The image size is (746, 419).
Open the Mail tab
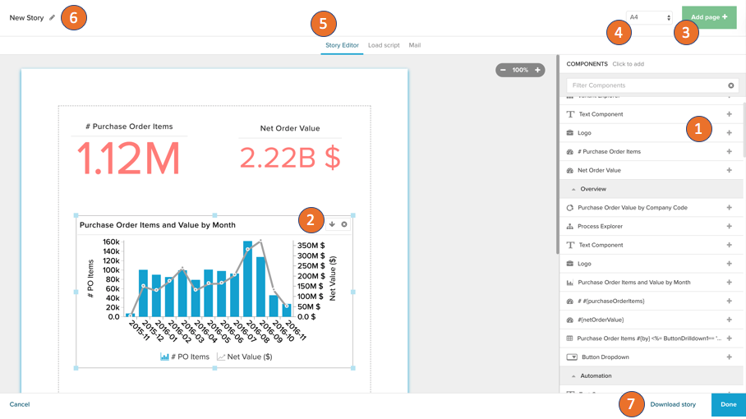pyautogui.click(x=415, y=45)
